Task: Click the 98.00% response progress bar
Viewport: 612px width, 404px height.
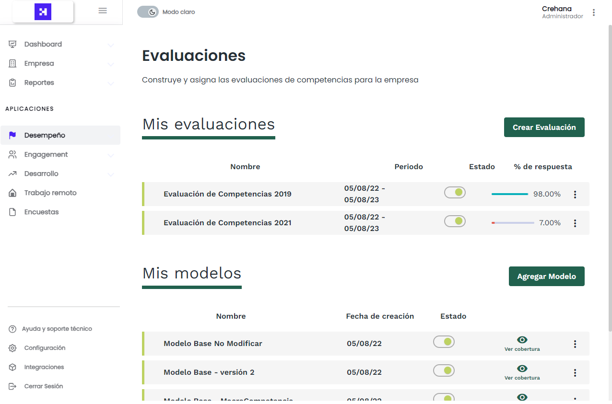Action: (510, 194)
